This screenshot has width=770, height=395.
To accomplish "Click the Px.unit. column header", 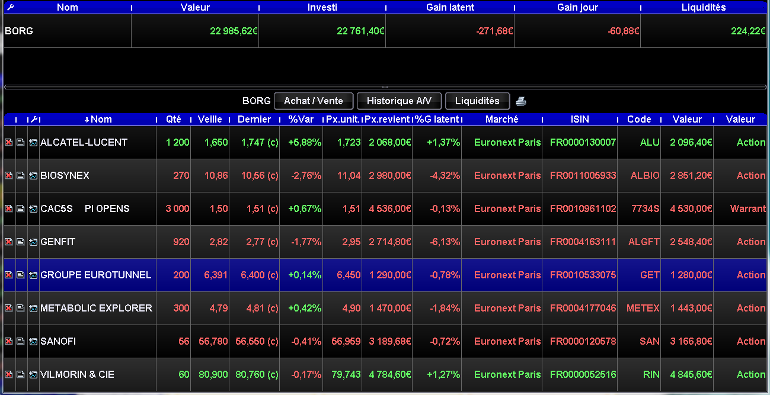I will [x=343, y=119].
